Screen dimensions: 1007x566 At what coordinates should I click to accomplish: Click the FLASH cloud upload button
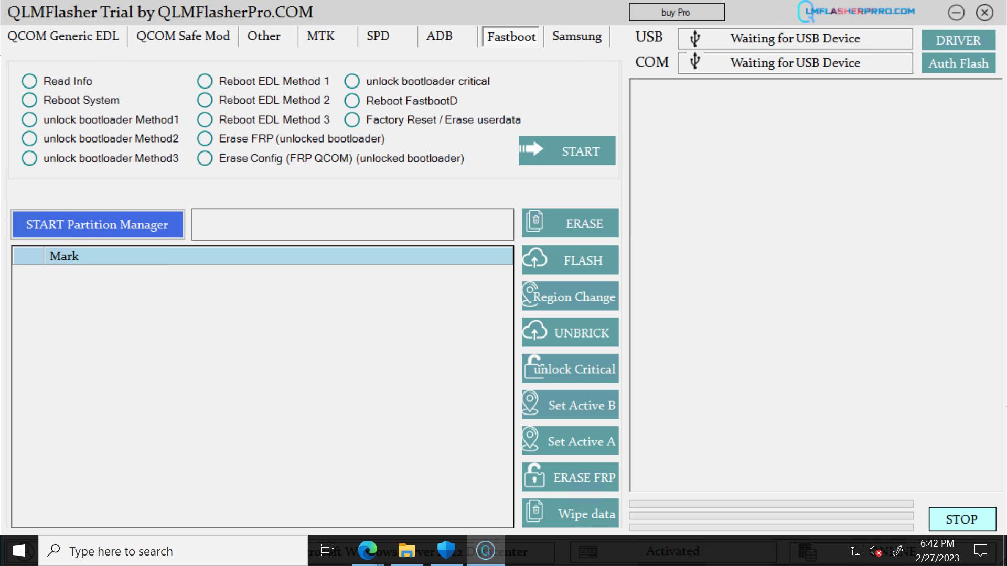coord(570,260)
